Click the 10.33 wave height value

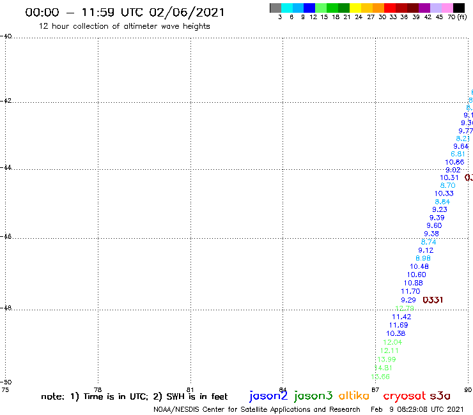[x=444, y=193]
